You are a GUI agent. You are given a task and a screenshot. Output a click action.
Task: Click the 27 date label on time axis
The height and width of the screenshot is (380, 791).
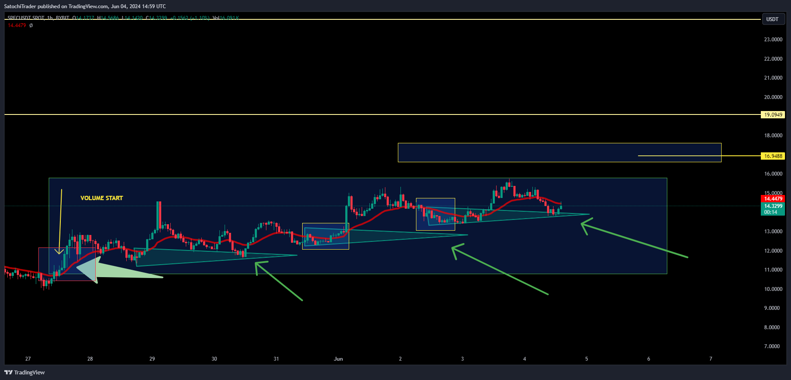(x=28, y=358)
